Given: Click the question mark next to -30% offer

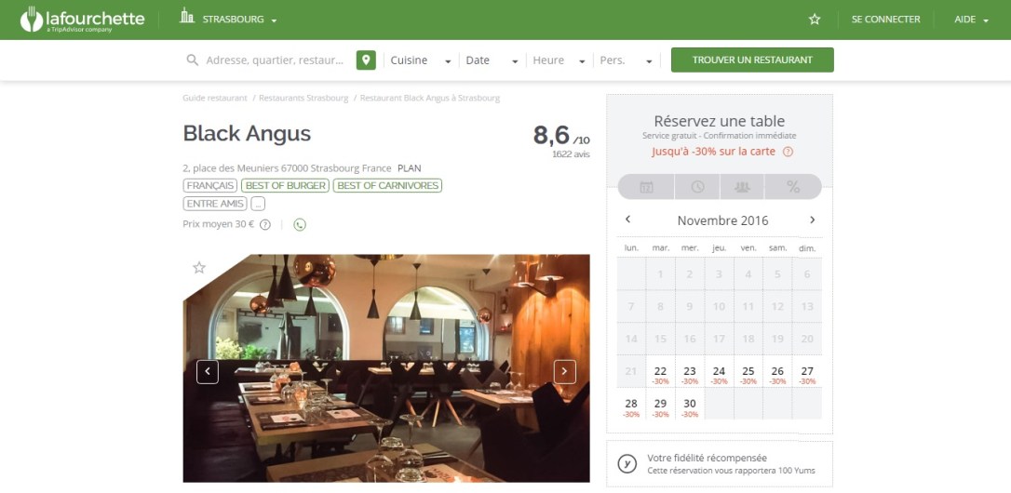Looking at the screenshot, I should click(x=788, y=153).
